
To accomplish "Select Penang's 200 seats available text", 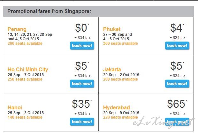I will coord(25,43).
